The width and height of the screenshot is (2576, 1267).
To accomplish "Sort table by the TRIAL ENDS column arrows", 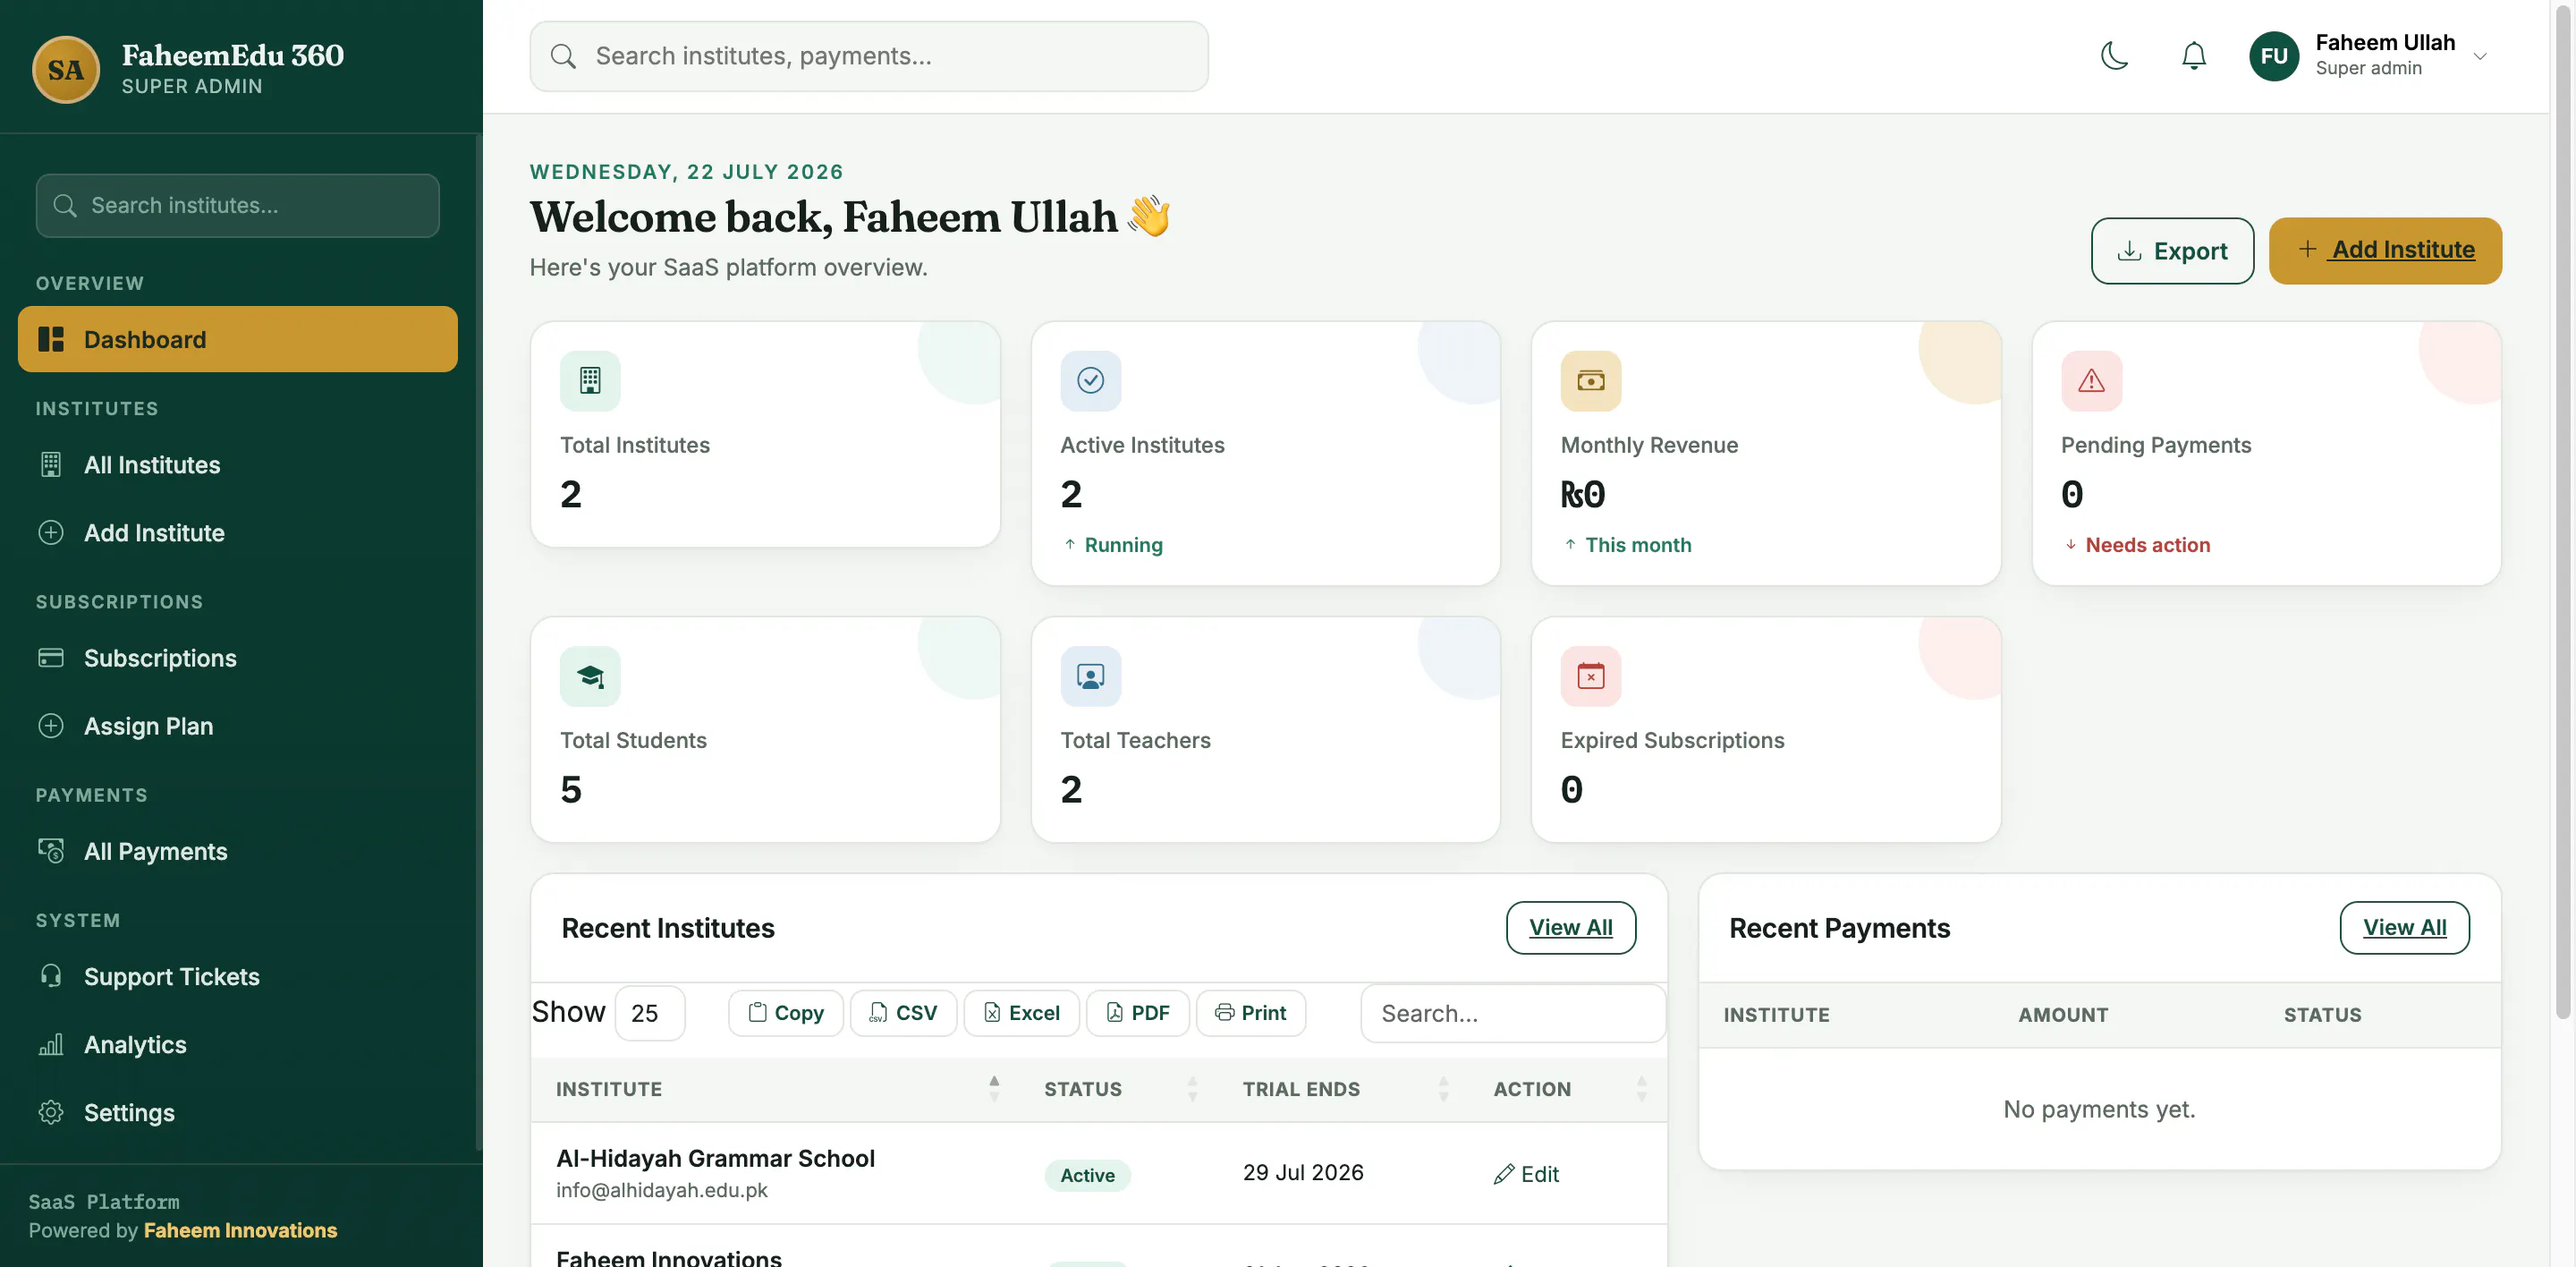I will 1443,1089.
